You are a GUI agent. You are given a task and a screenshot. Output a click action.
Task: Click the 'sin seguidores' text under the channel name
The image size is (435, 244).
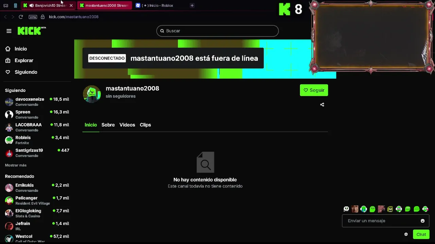tap(121, 96)
